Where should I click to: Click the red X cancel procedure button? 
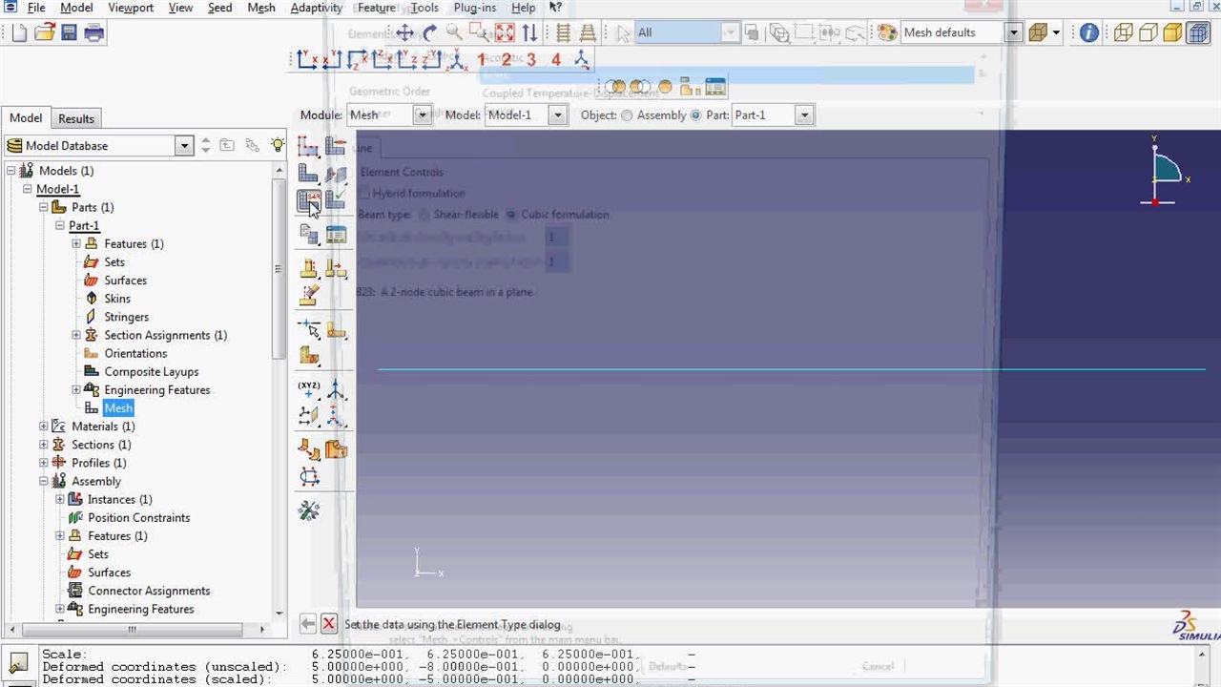click(328, 624)
